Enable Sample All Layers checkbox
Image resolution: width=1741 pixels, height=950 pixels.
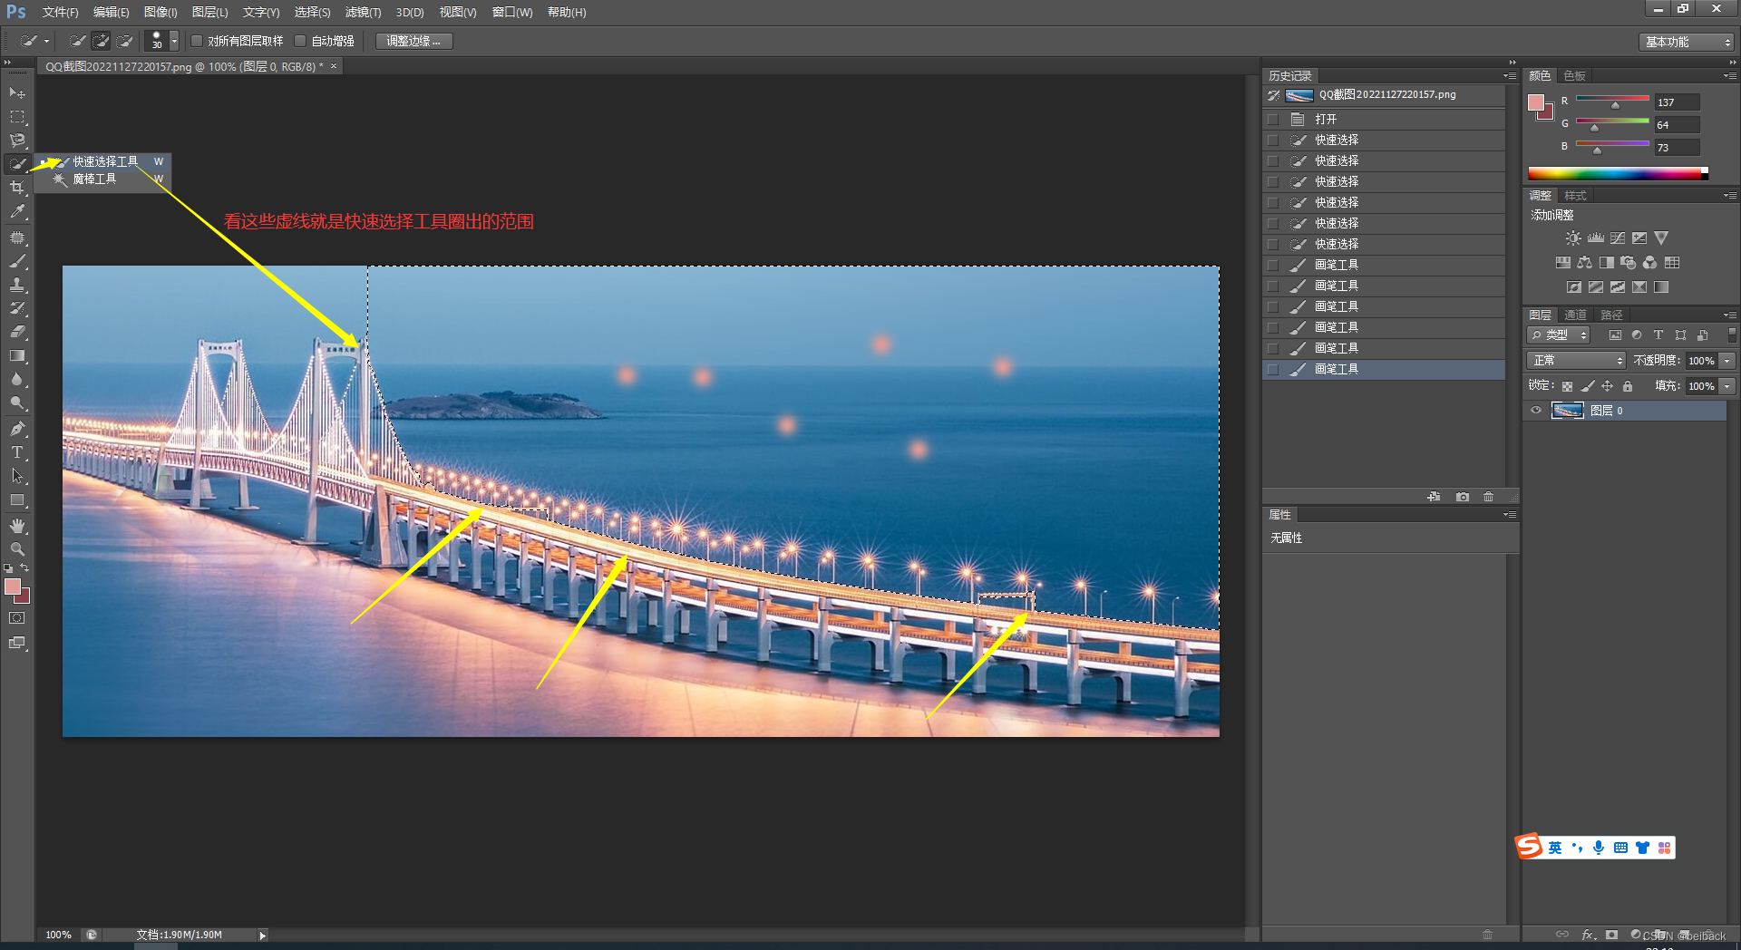click(x=197, y=41)
